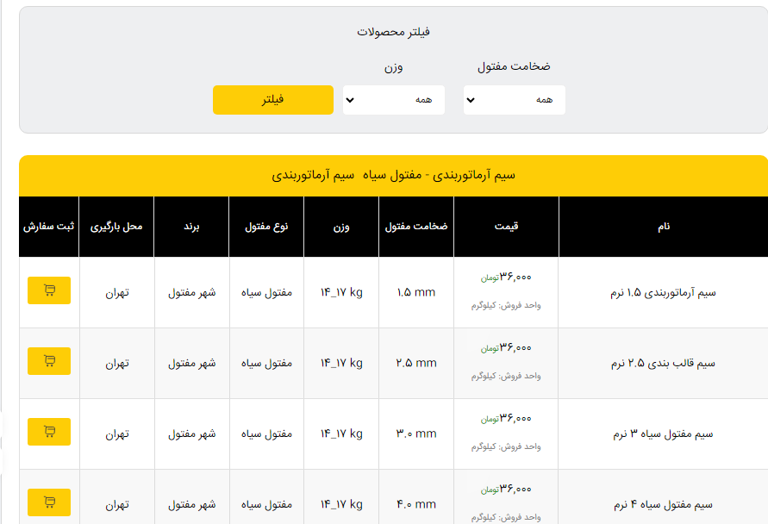Screen dimensions: 768x524
Task: Select the ضخامت مفتول table column header
Action: [416, 227]
